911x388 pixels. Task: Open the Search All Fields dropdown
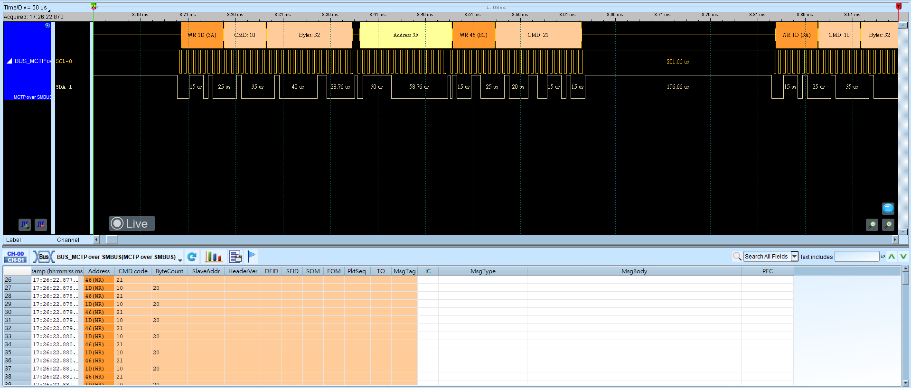(794, 257)
